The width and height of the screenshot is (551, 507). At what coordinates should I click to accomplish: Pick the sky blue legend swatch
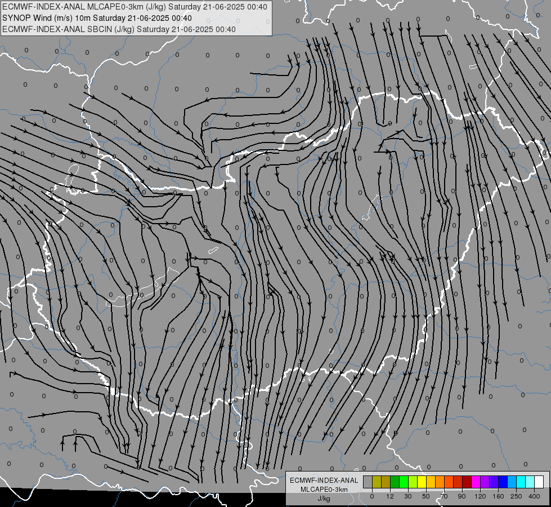[x=512, y=482]
